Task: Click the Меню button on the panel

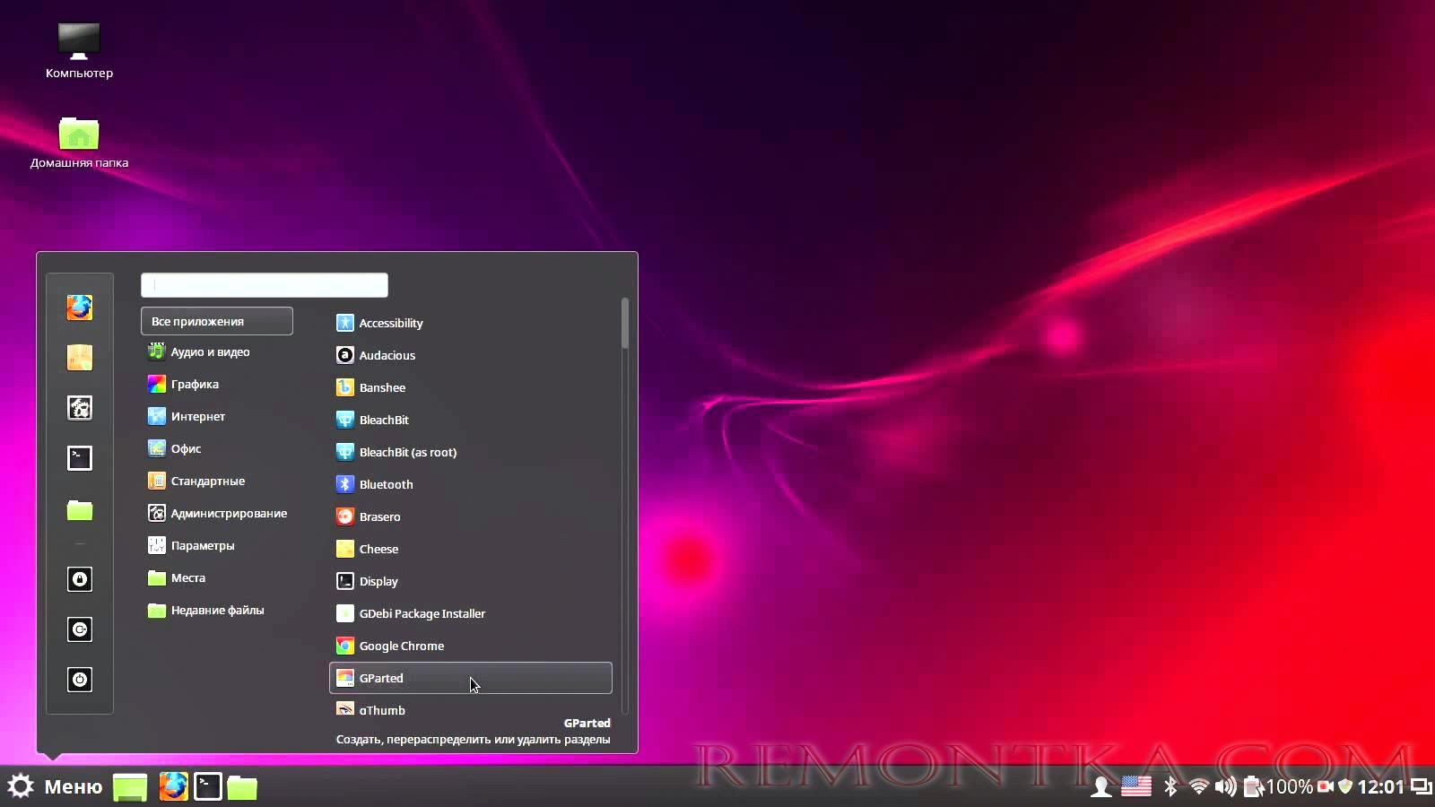Action: click(x=56, y=786)
